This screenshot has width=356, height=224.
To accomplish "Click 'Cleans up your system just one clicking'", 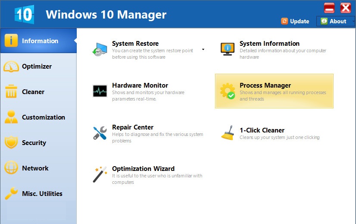I will (x=279, y=137).
